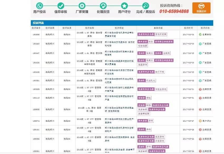Click the 转向系统 tag in row 189374

(x=143, y=121)
